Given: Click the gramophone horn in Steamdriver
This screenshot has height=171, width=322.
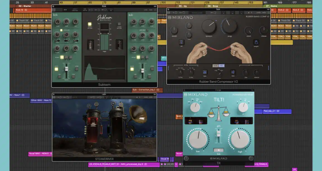Looking at the screenshot, I should coord(138,114).
